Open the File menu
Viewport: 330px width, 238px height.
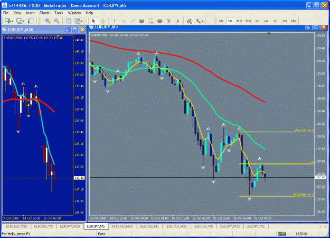(x=6, y=13)
